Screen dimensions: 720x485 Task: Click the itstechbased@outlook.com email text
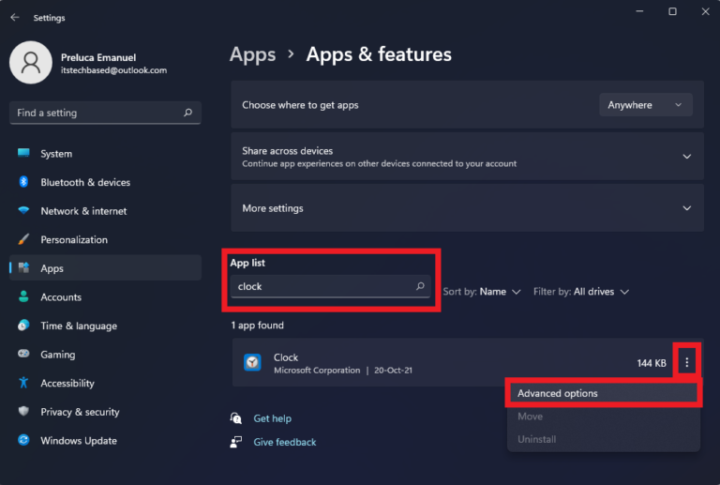(x=113, y=70)
